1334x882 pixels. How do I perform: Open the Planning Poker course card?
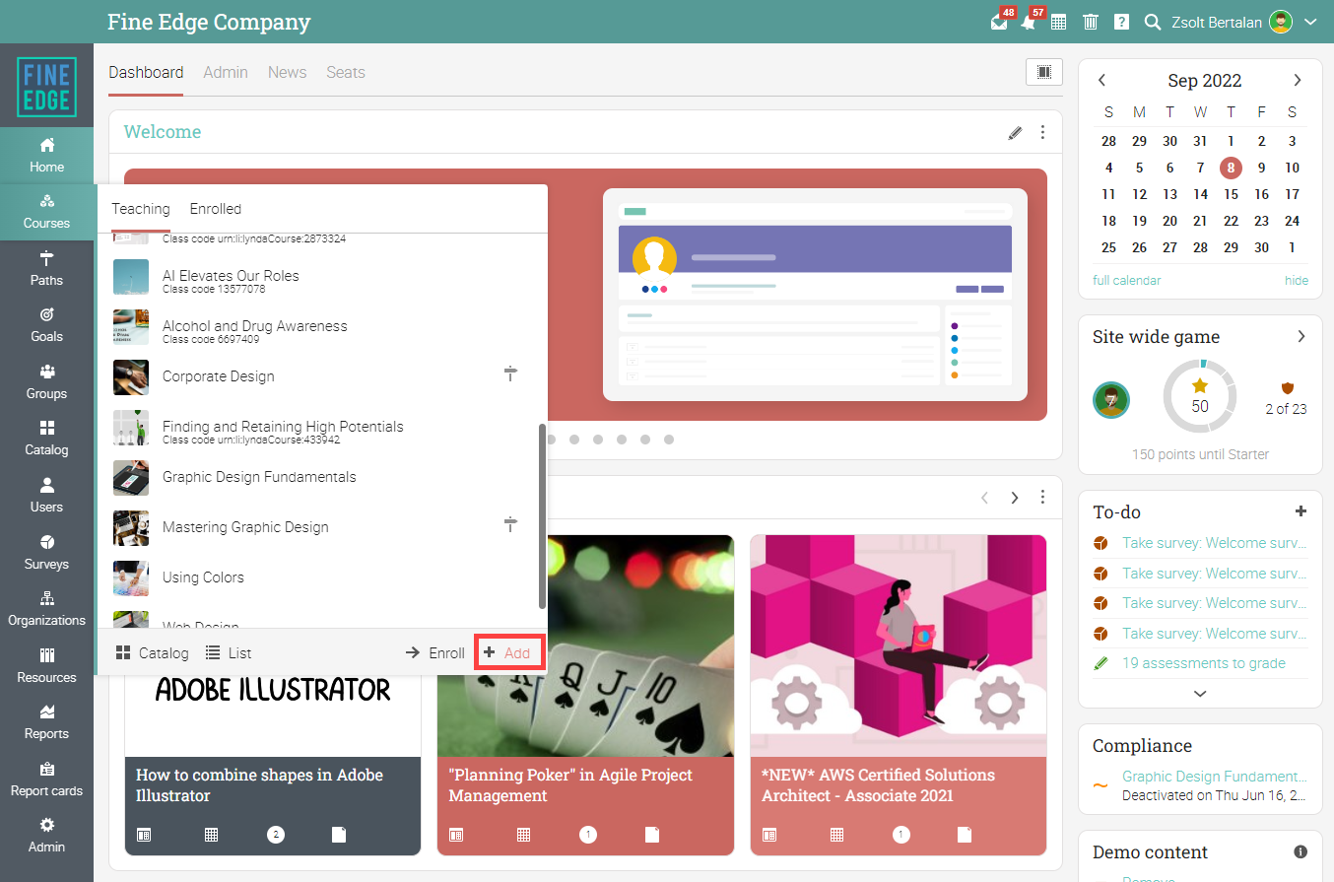pos(586,694)
